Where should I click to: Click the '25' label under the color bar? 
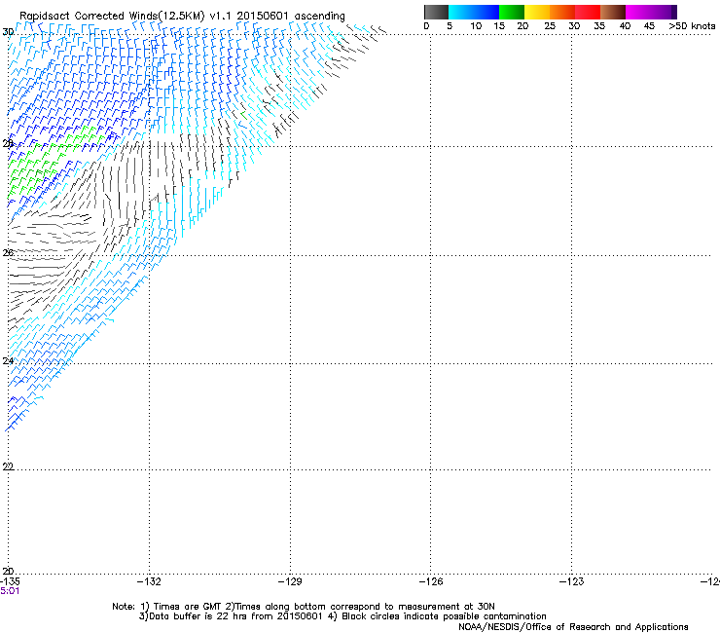click(x=550, y=26)
